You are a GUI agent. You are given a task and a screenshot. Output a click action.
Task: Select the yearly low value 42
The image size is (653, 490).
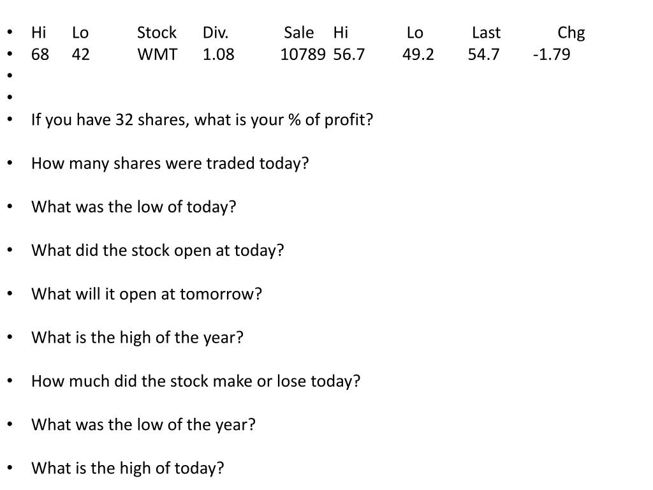coord(81,54)
